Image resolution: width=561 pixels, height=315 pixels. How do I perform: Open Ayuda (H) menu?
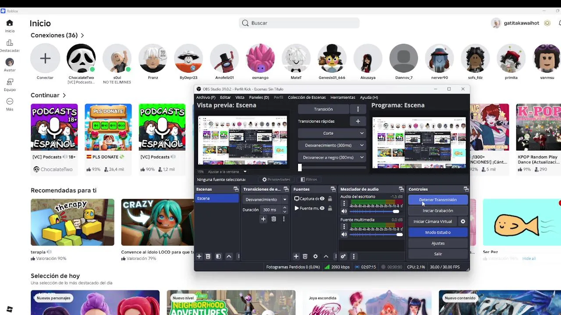point(369,97)
